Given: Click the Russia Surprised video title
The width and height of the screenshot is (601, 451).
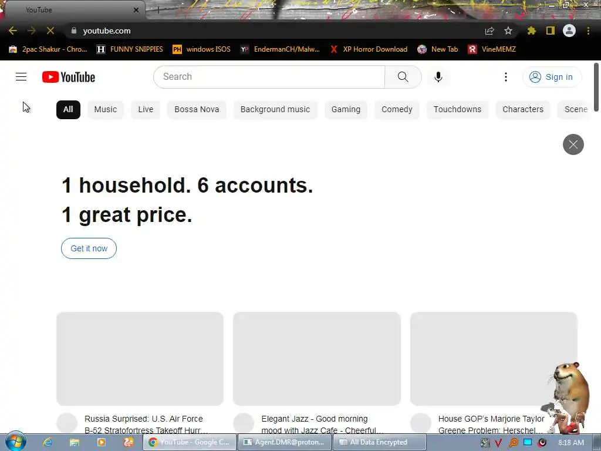Looking at the screenshot, I should point(146,424).
